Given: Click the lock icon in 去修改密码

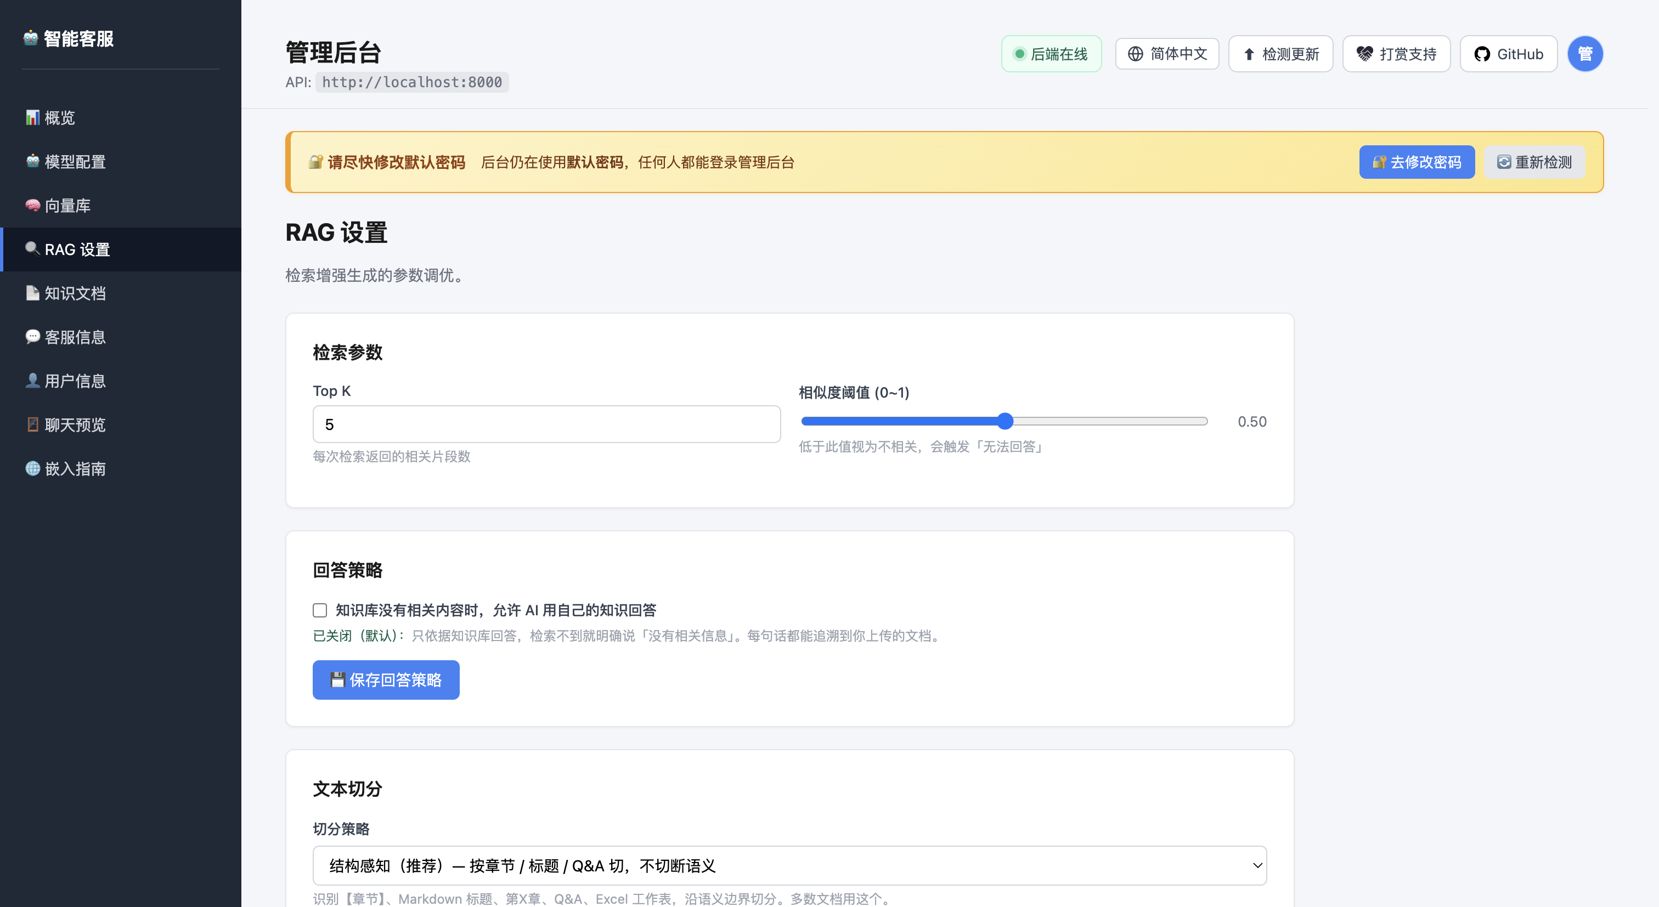Looking at the screenshot, I should [x=1379, y=162].
